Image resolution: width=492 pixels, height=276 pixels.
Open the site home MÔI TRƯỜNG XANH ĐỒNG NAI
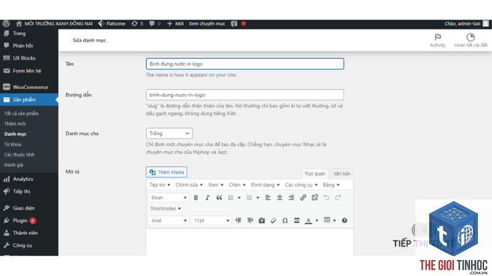(x=54, y=23)
